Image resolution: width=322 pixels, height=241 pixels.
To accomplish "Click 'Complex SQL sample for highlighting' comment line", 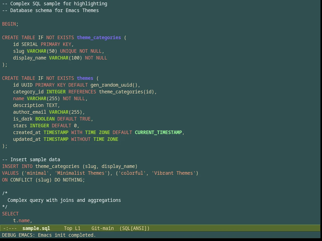I will coord(55,4).
